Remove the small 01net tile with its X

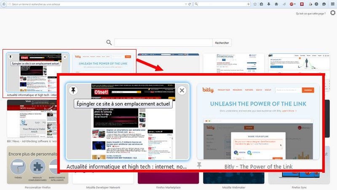click(65, 57)
